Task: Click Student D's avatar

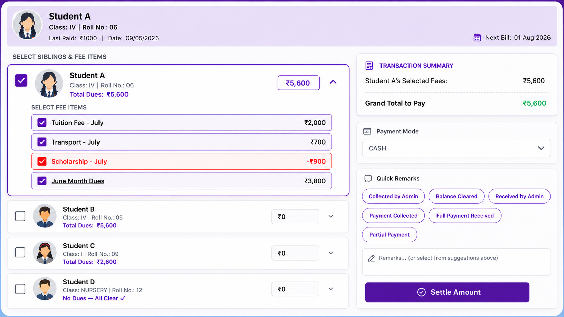Action: [x=45, y=289]
